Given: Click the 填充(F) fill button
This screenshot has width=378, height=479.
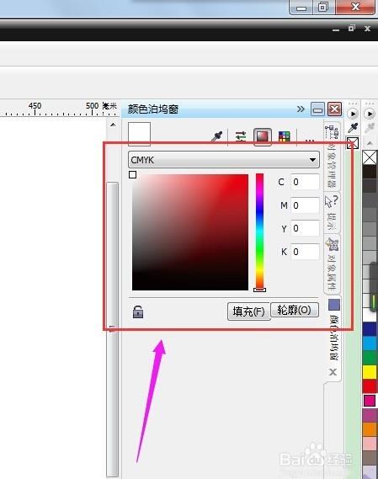Looking at the screenshot, I should pyautogui.click(x=248, y=311).
